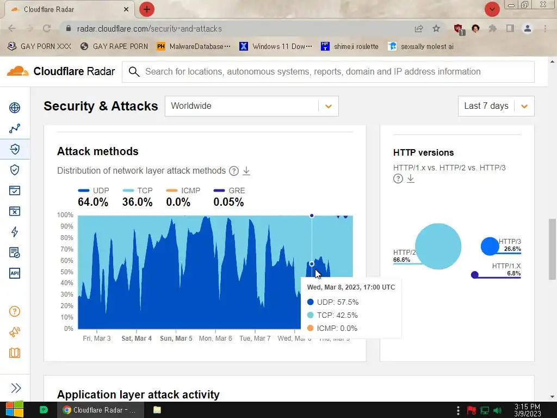557x418 pixels.
Task: Open the red tab search dropdown button
Action: click(492, 9)
